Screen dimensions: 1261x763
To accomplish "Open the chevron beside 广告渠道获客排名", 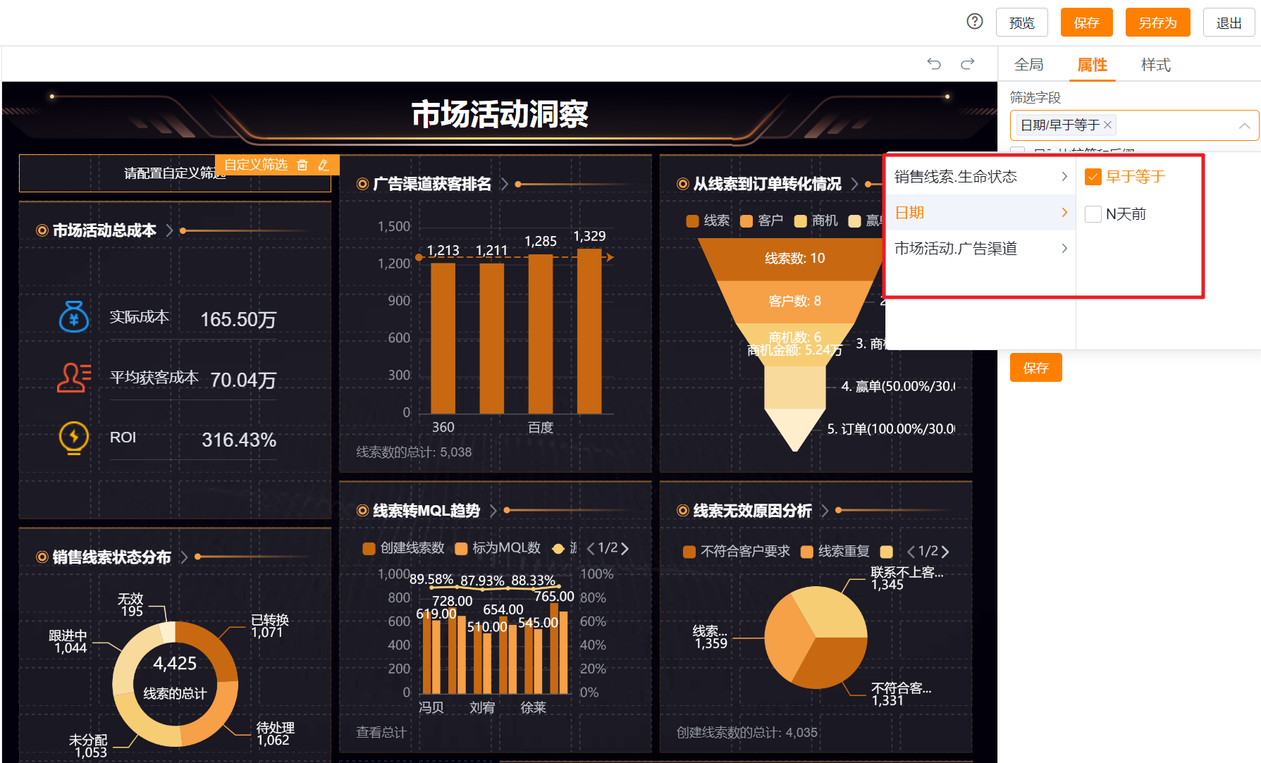I will click(504, 184).
